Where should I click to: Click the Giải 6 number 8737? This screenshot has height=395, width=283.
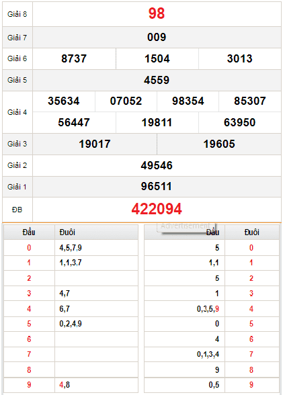74,58
